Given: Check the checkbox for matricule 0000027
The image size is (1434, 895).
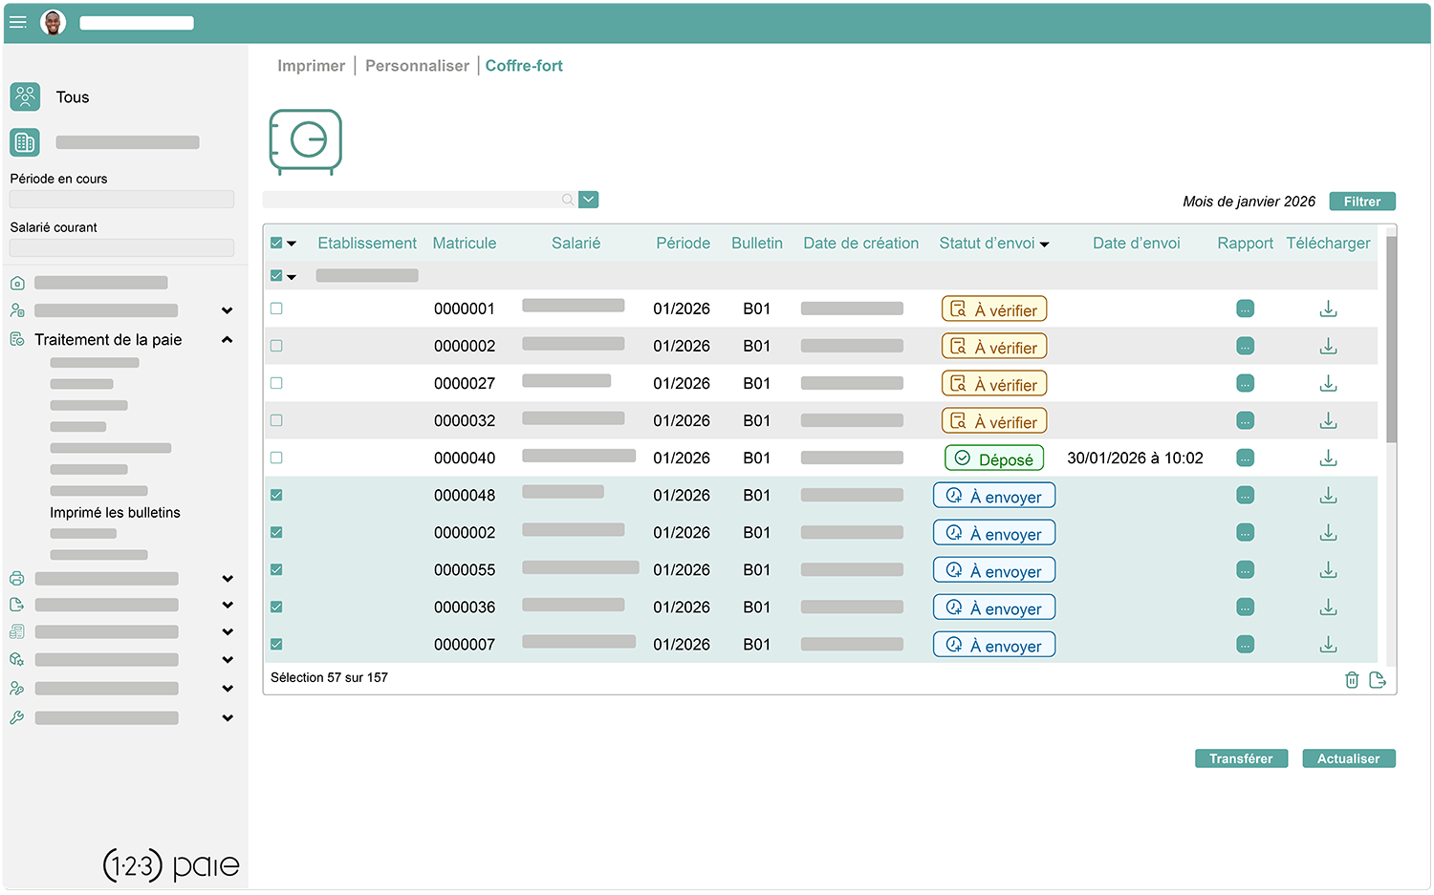Looking at the screenshot, I should [276, 382].
